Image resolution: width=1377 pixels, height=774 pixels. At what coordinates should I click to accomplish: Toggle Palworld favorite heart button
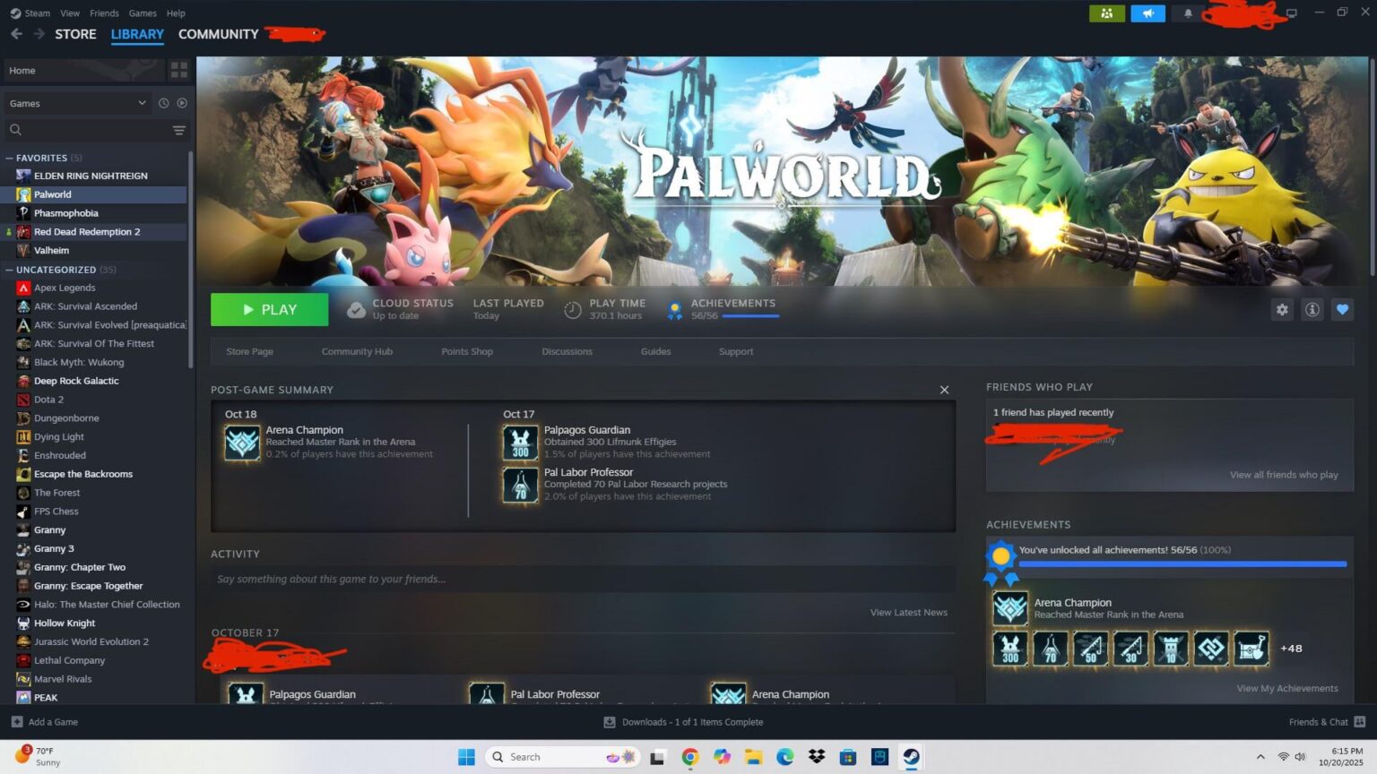coord(1342,310)
